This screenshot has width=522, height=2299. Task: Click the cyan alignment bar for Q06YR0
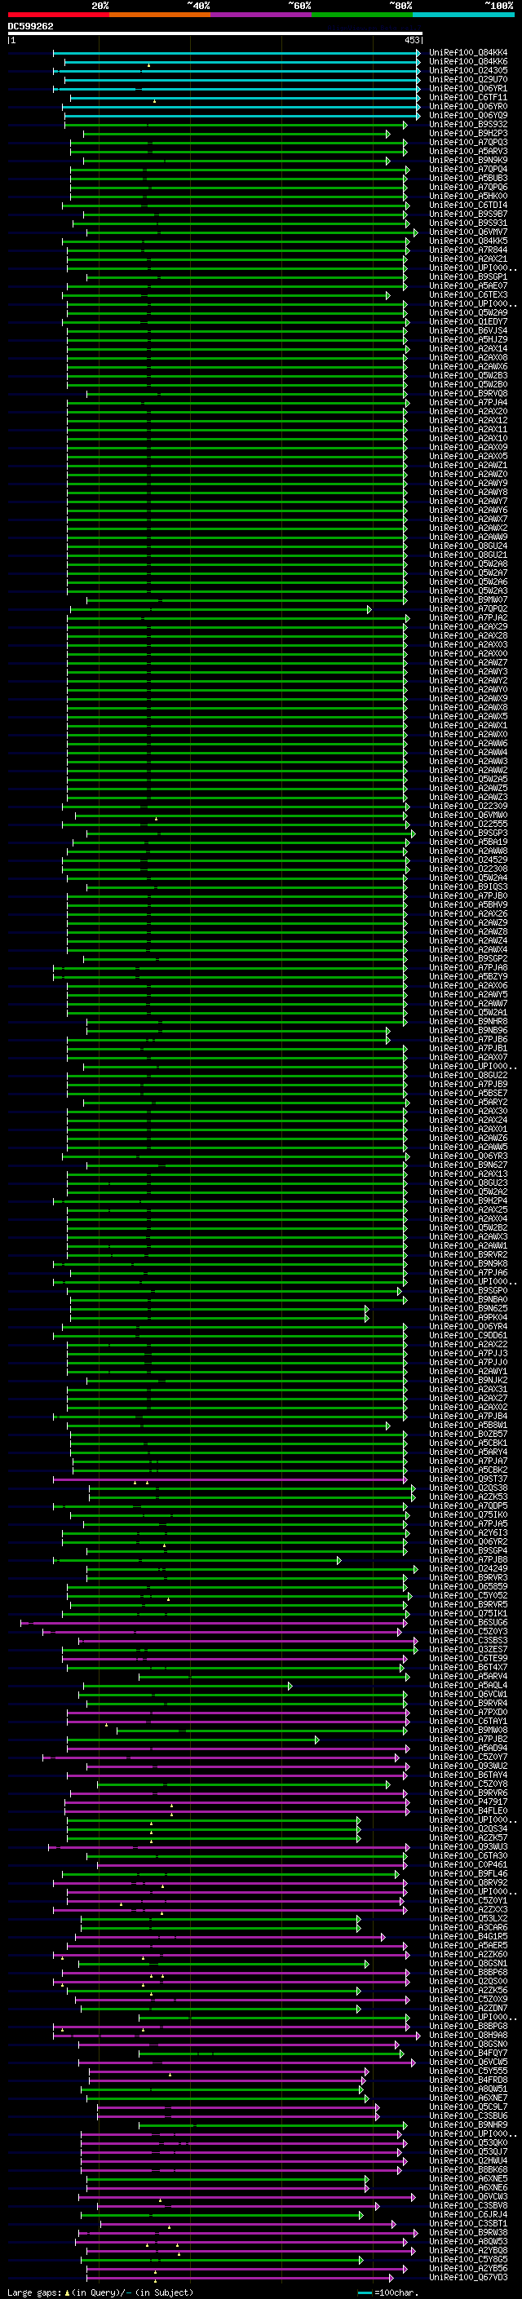pos(241,107)
